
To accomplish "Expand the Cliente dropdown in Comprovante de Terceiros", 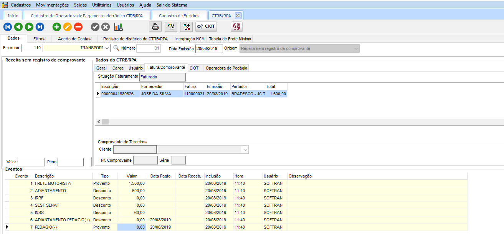I will tap(245, 149).
